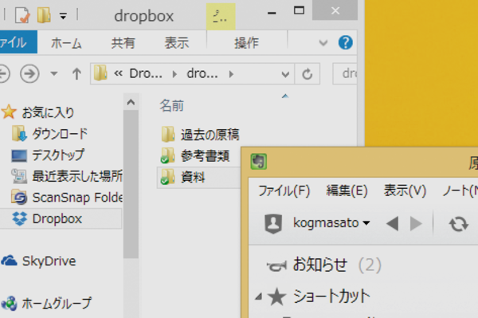Screen dimensions: 478x318
Task: Select the 参考書類 folder
Action: point(205,155)
